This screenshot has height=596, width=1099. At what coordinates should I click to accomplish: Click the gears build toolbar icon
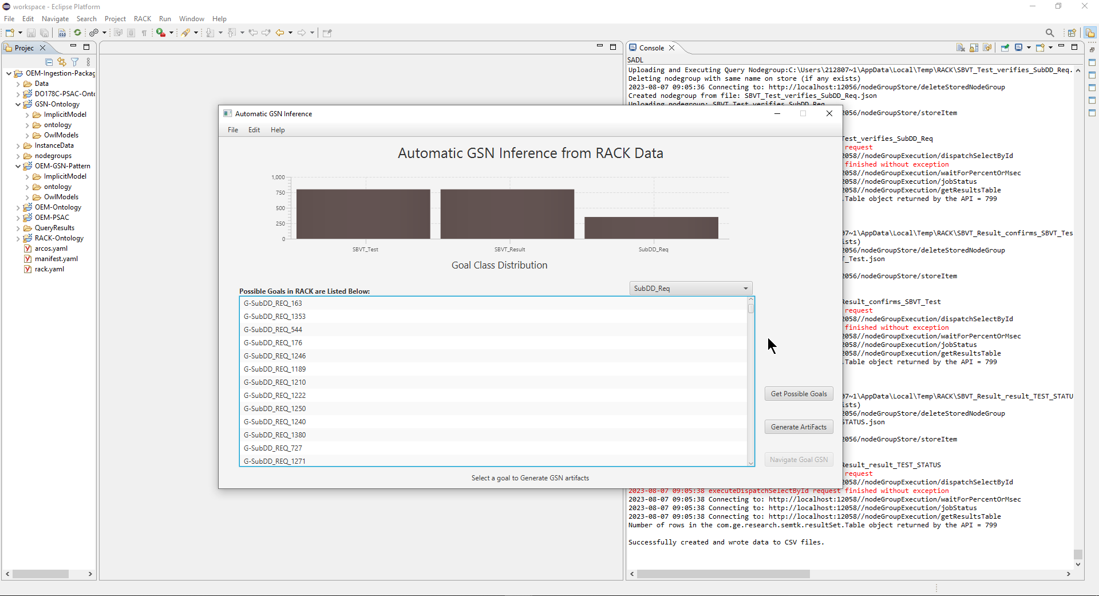click(x=94, y=33)
